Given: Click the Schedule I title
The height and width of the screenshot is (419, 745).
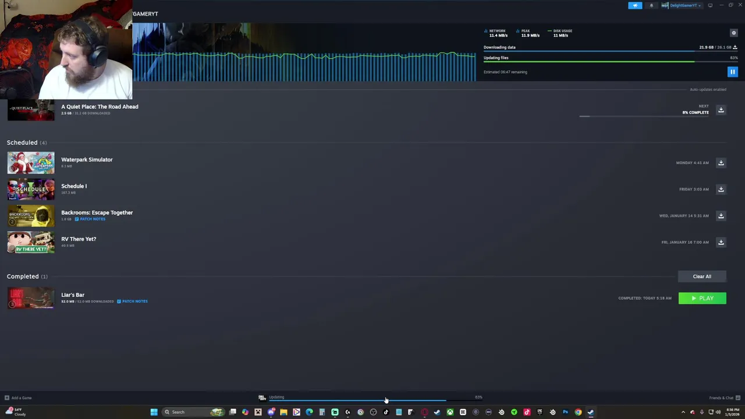Looking at the screenshot, I should pos(74,186).
